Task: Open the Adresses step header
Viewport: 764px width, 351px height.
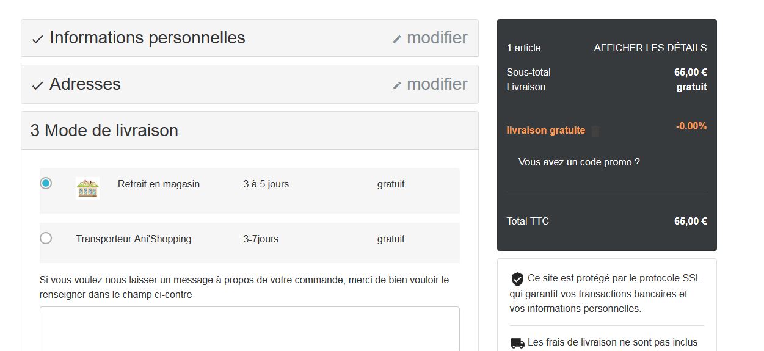Action: (250, 84)
